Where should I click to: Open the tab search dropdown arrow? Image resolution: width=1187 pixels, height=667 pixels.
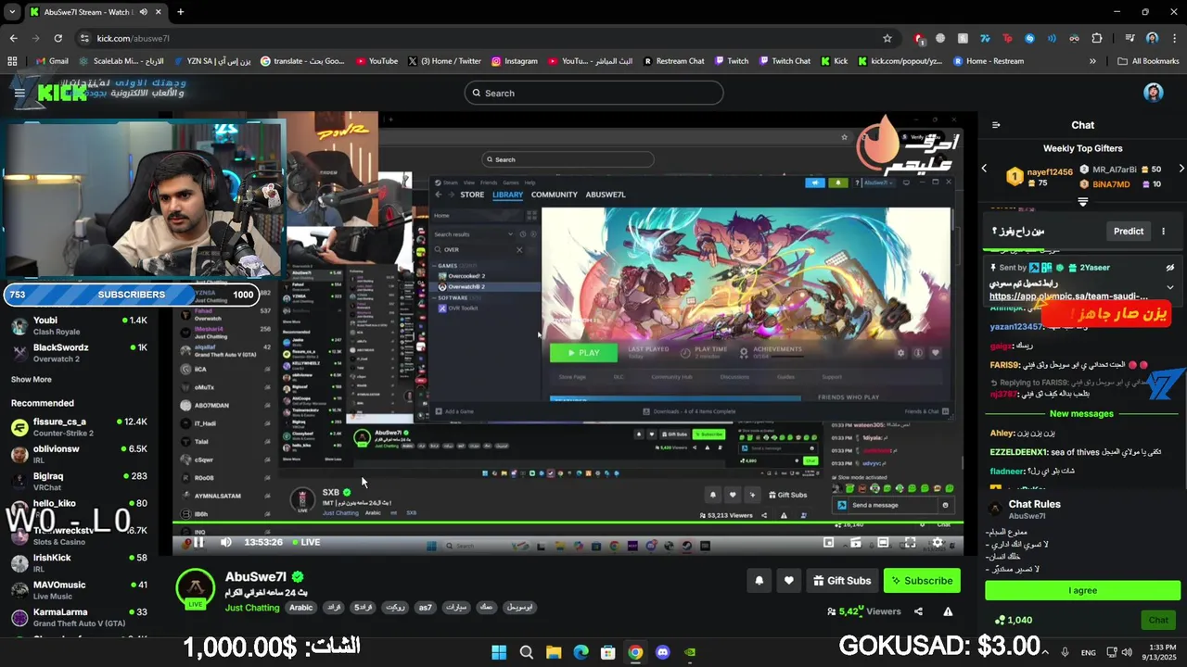click(12, 12)
